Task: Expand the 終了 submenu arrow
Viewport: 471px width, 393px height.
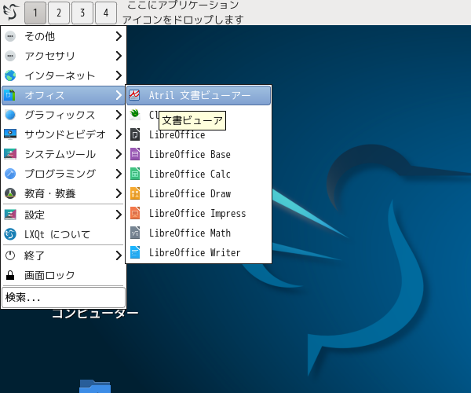Action: [119, 255]
